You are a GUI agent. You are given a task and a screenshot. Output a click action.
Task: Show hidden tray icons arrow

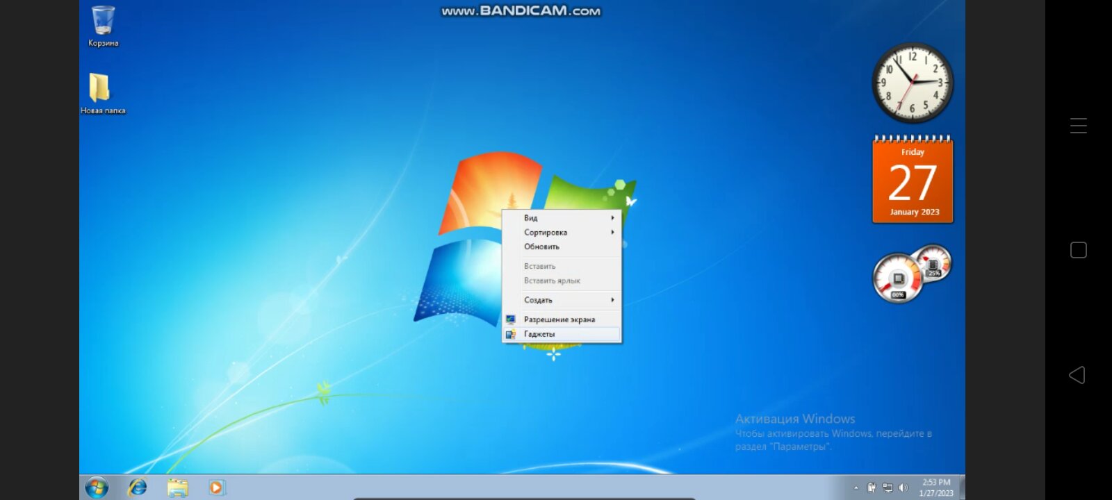(x=856, y=487)
